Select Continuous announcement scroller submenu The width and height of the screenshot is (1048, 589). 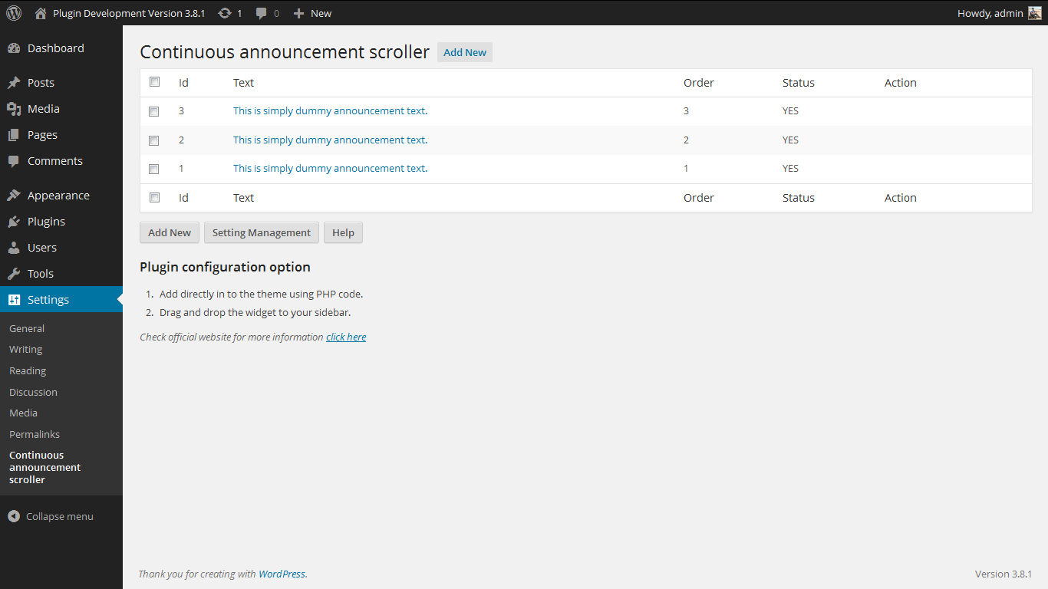click(x=44, y=467)
